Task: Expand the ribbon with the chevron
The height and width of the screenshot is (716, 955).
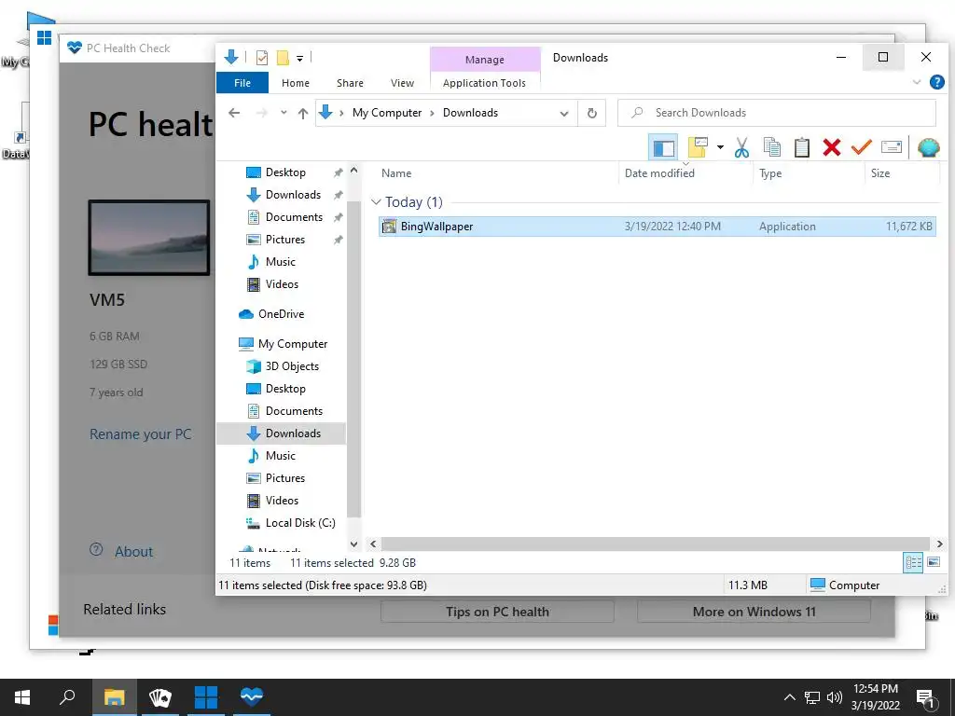Action: (917, 82)
